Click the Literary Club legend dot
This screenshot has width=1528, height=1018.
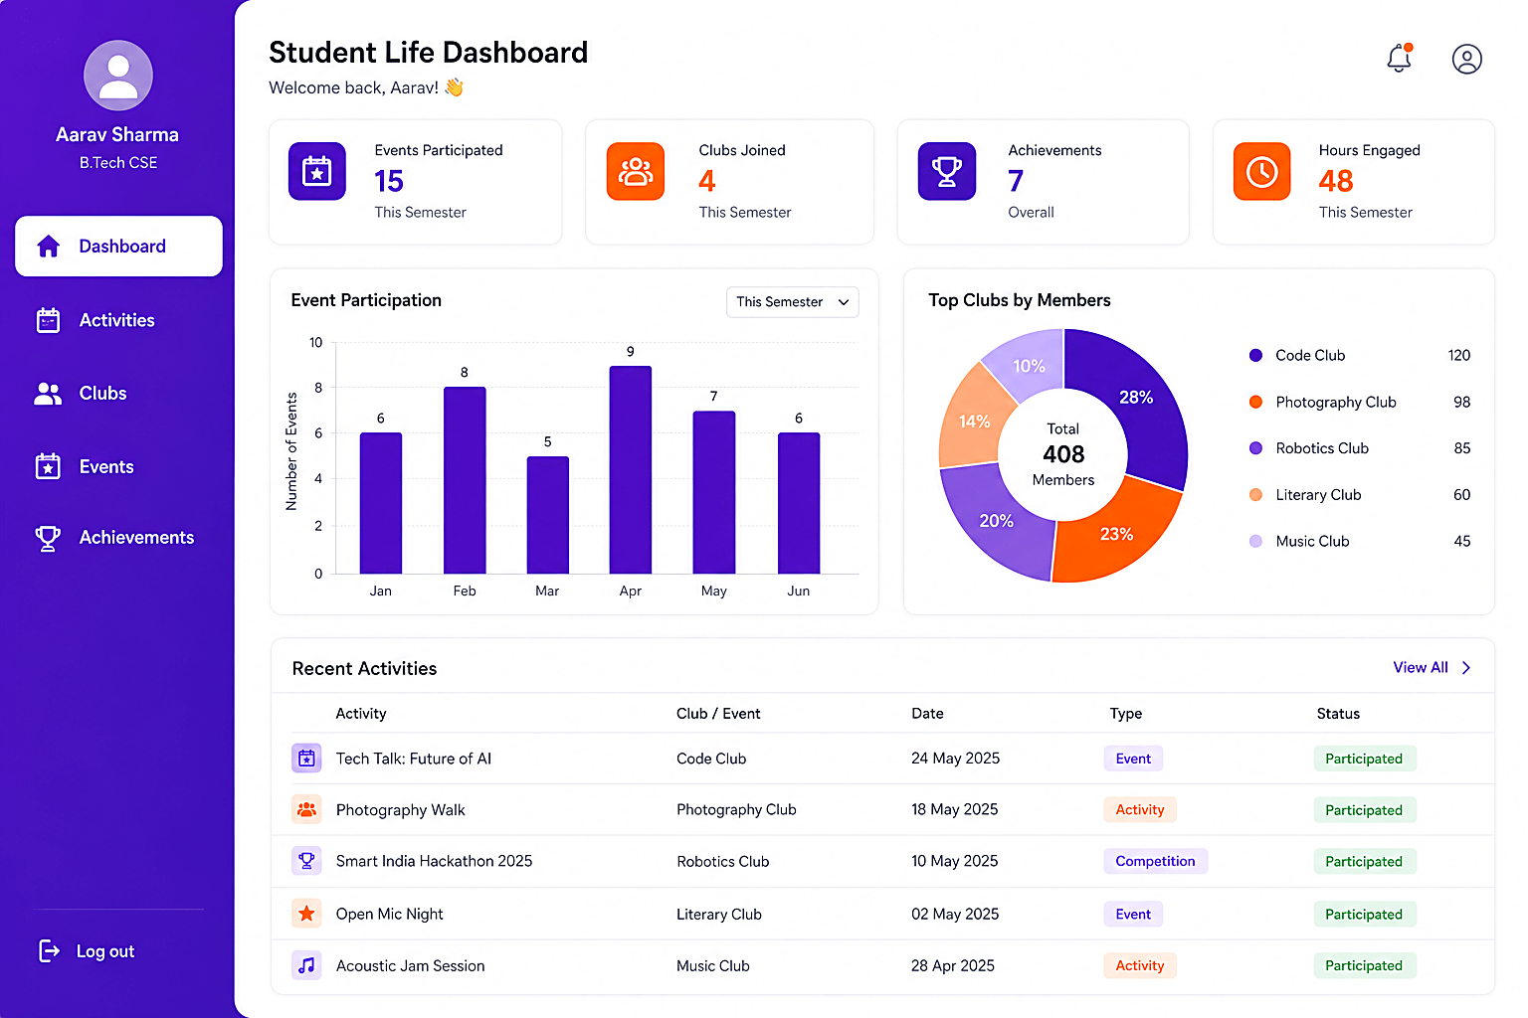click(1255, 495)
